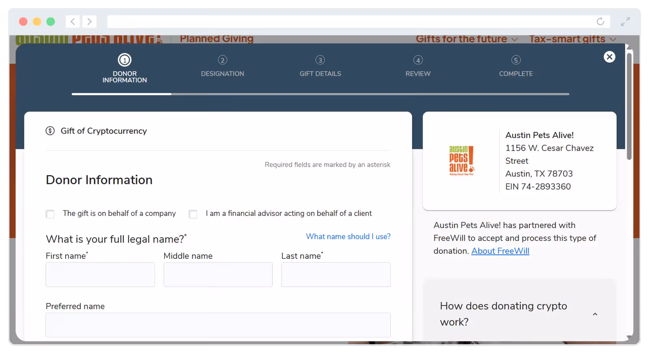The image size is (649, 354).
Task: Open the 'About FreeWill' link
Action: tap(500, 251)
